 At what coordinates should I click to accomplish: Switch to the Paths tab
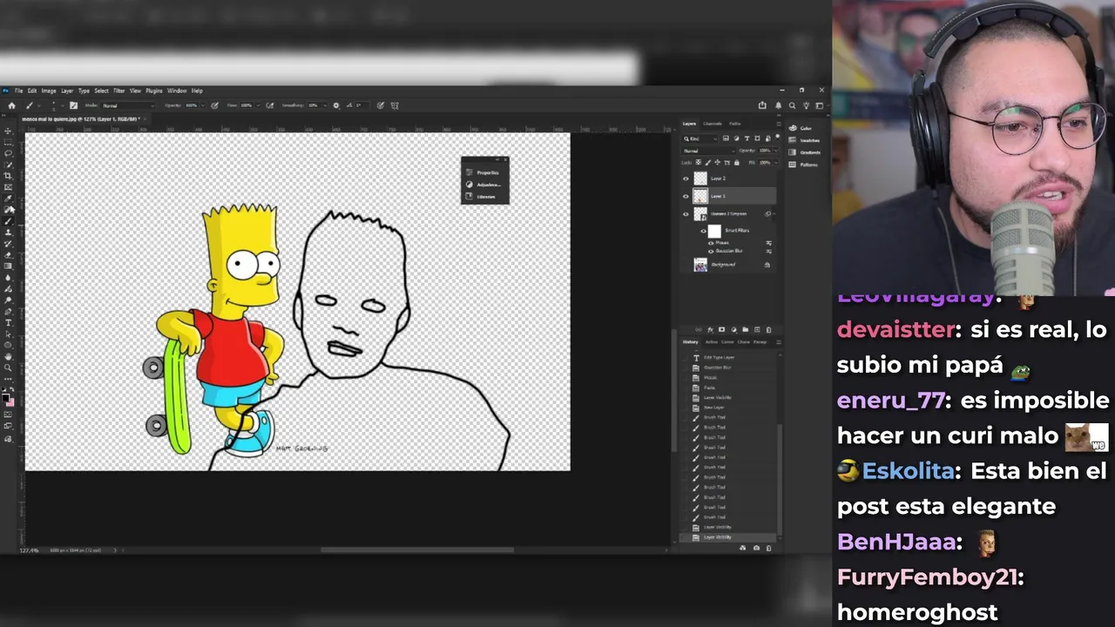click(735, 124)
